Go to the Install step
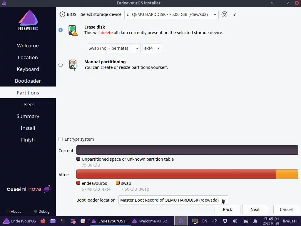 coord(28,128)
